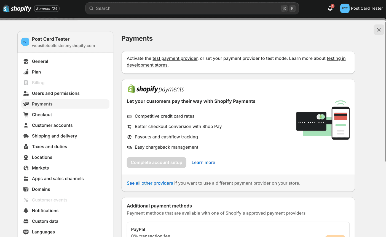The height and width of the screenshot is (237, 386).
Task: Click the Competitive credit card rates icon
Action: (x=129, y=116)
